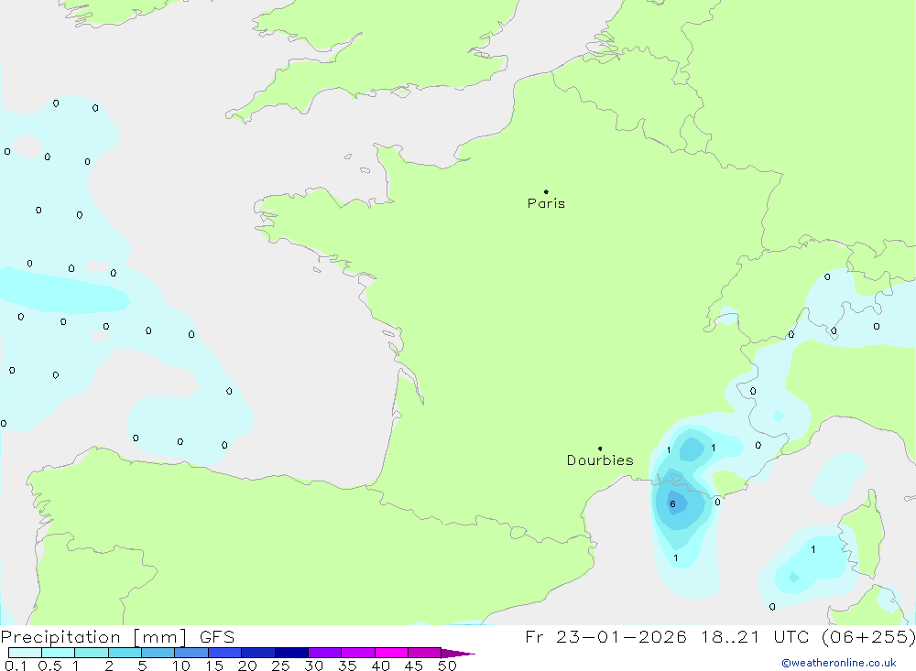Click the Dourbies location label
Viewport: 916px width, 671px height.
[600, 460]
